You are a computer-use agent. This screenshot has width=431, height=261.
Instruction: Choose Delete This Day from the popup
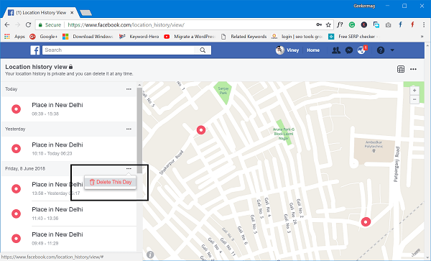tap(111, 182)
